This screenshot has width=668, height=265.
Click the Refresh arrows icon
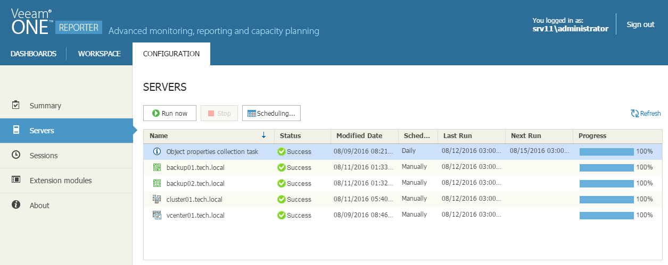coord(634,113)
